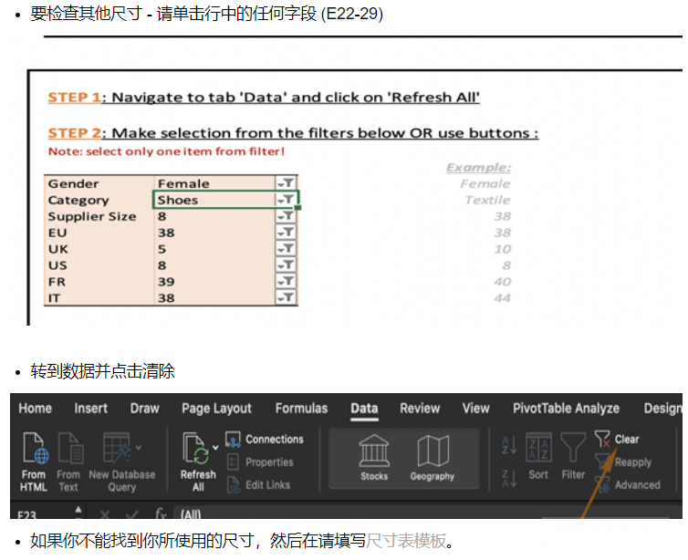Viewport: 688px width, 560px height.
Task: Go to the View ribbon tab
Action: pyautogui.click(x=475, y=409)
